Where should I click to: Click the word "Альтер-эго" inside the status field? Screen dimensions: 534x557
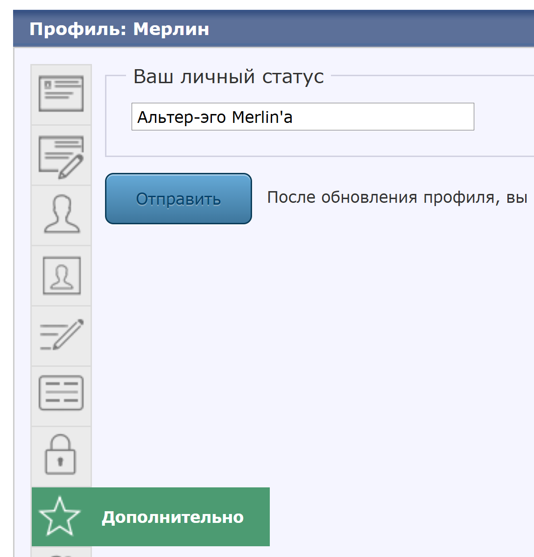pyautogui.click(x=181, y=117)
